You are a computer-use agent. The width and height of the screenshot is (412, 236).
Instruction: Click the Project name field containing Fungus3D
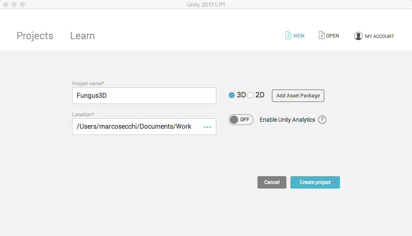pos(144,96)
